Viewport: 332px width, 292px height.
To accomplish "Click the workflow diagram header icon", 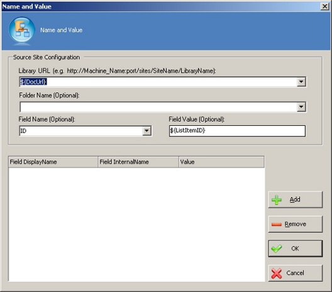I will click(x=22, y=30).
